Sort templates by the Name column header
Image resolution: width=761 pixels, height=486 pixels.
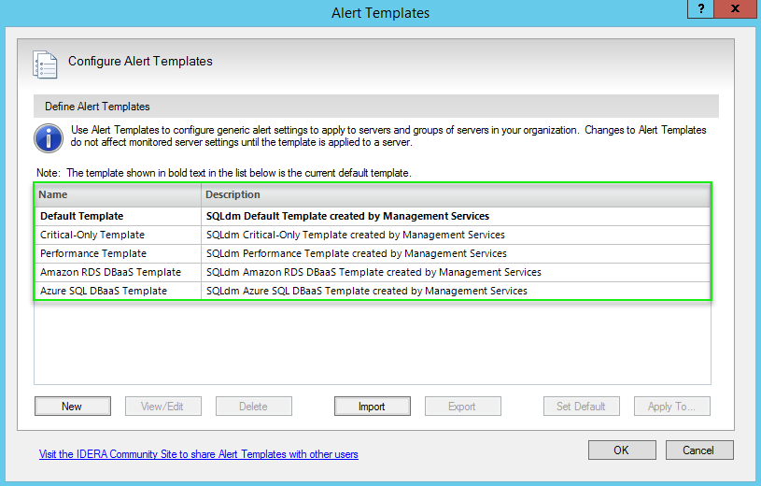(119, 194)
